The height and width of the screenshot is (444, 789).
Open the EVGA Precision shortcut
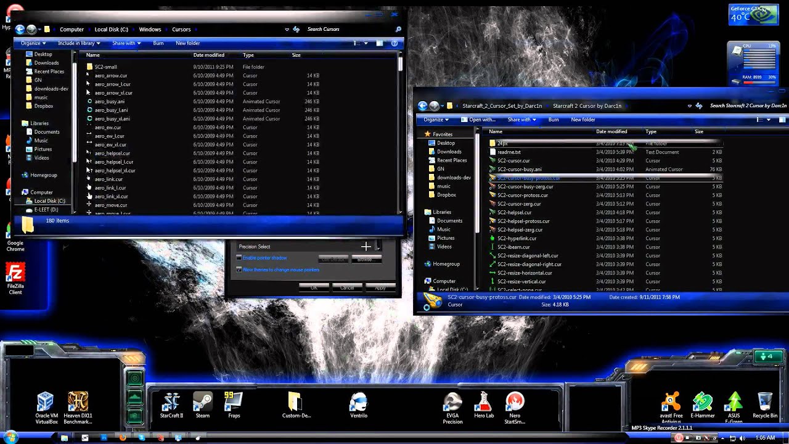point(452,408)
